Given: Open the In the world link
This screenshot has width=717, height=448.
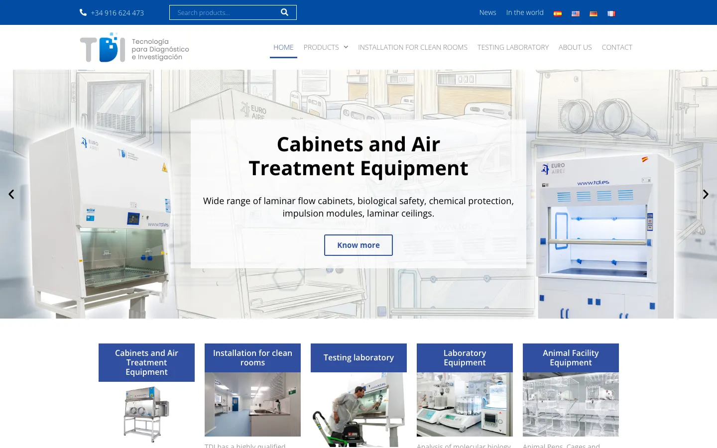Looking at the screenshot, I should [525, 12].
